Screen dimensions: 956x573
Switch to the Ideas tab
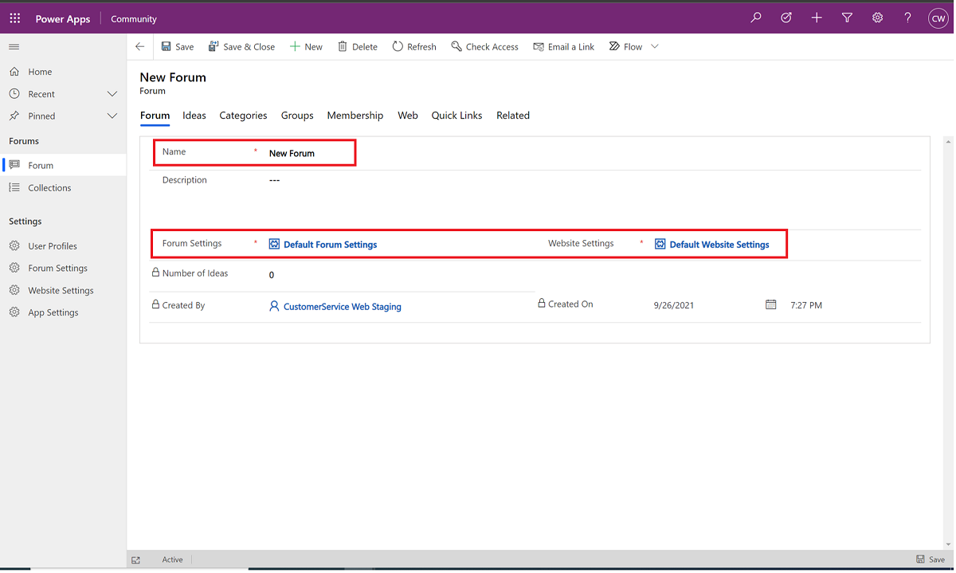[194, 116]
